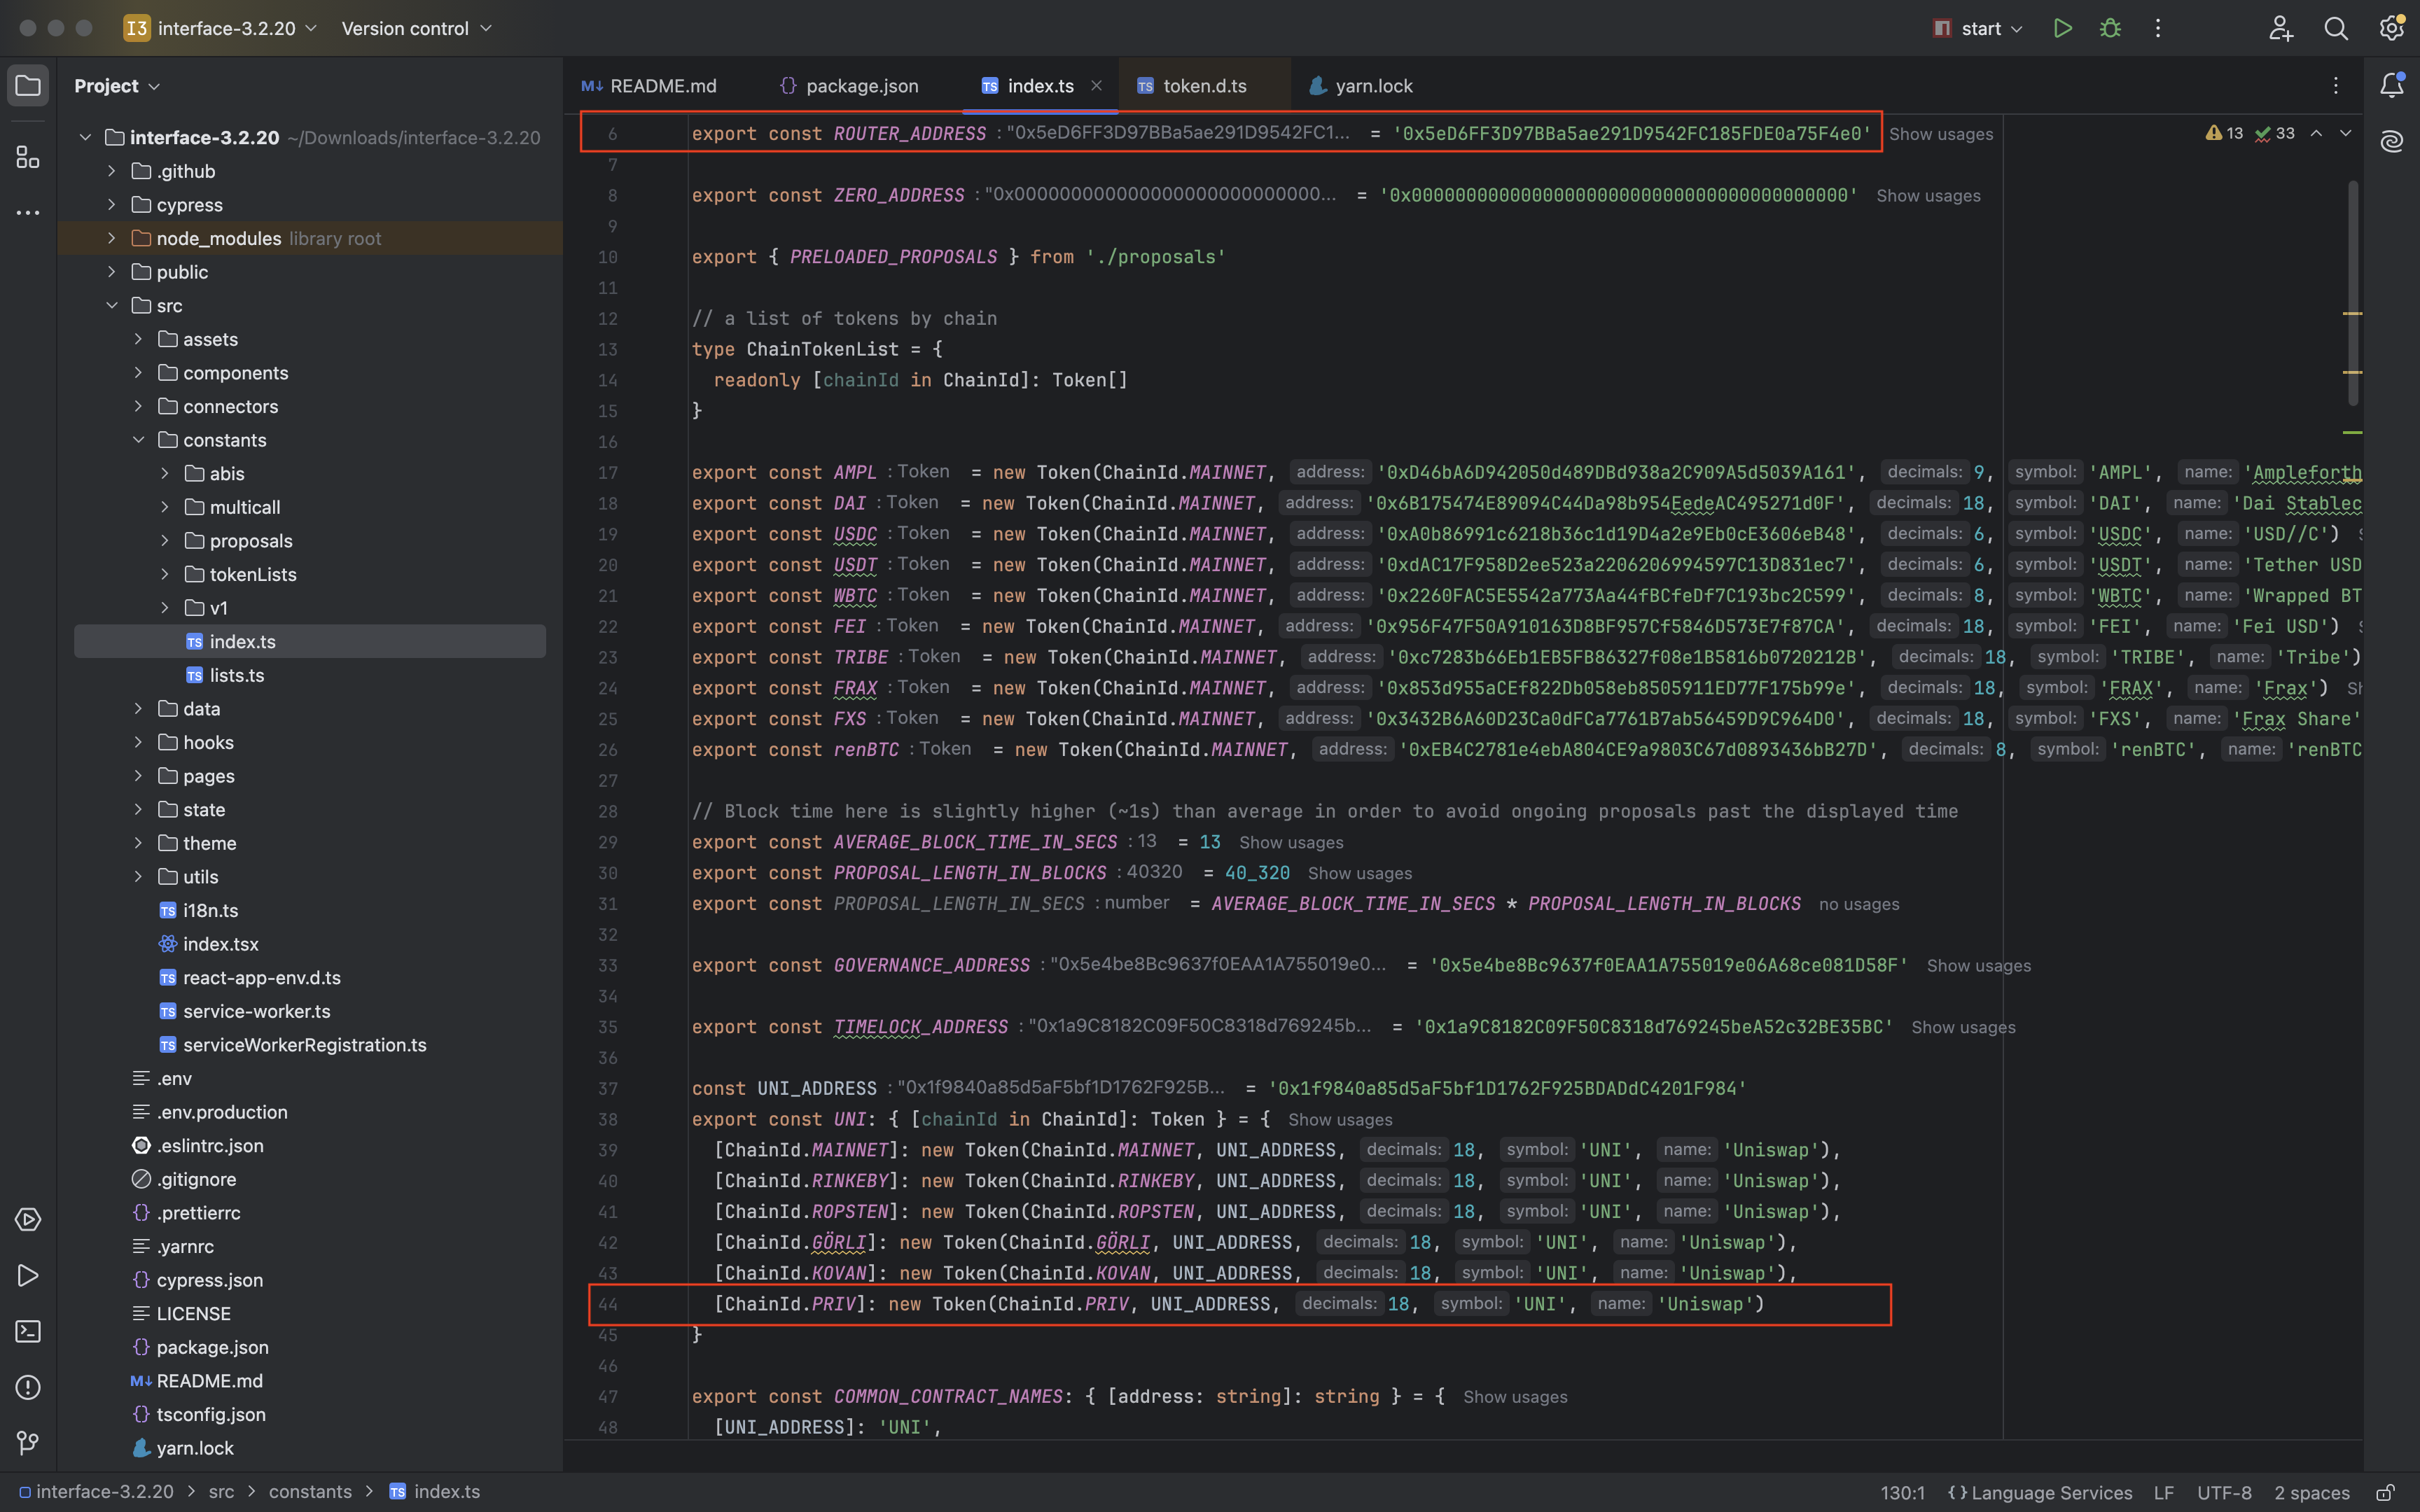
Task: Expand the .github folder
Action: 112,171
